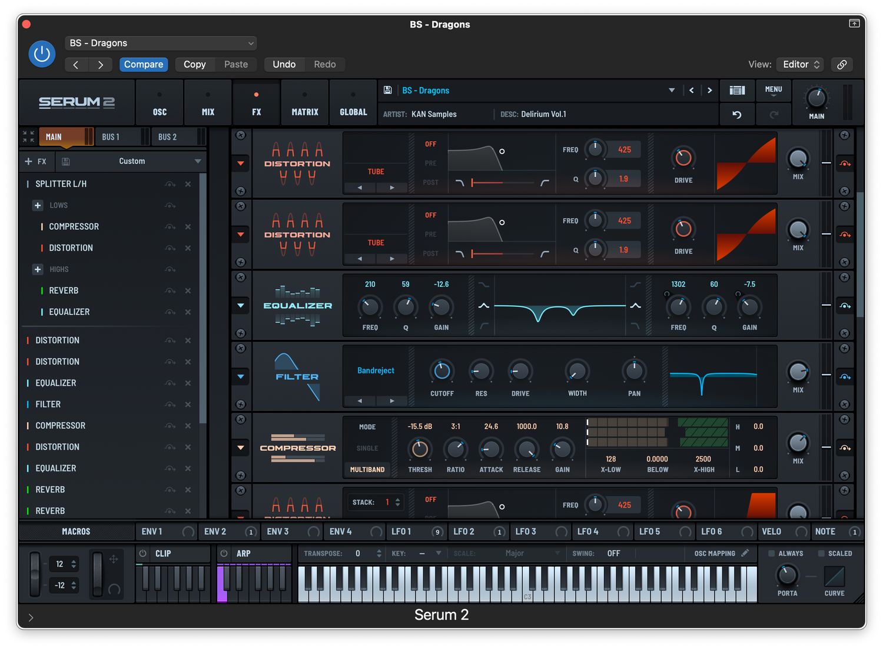
Task: Collapse the first Distortion module
Action: pos(241,163)
